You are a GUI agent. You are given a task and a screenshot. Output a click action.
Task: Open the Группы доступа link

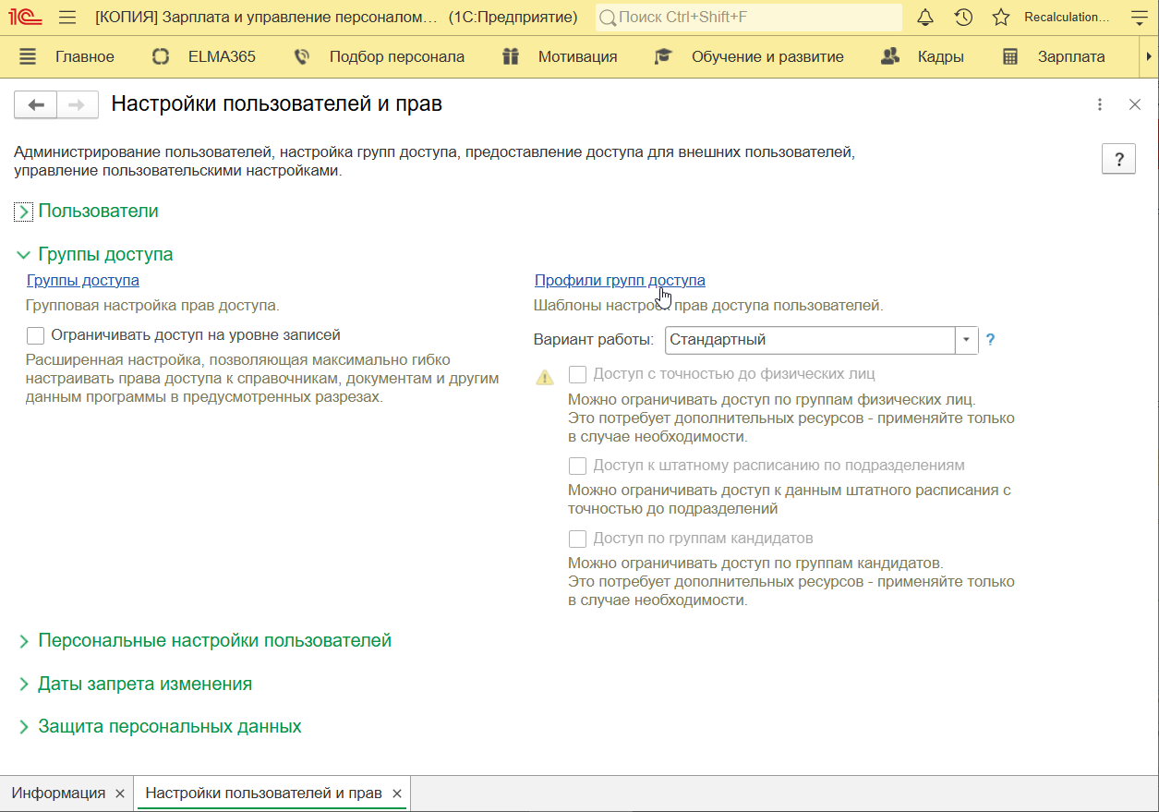click(83, 280)
